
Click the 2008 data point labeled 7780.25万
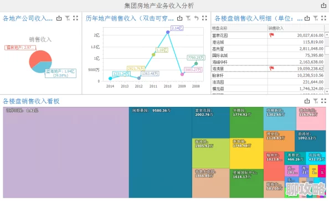pyautogui.click(x=196, y=64)
